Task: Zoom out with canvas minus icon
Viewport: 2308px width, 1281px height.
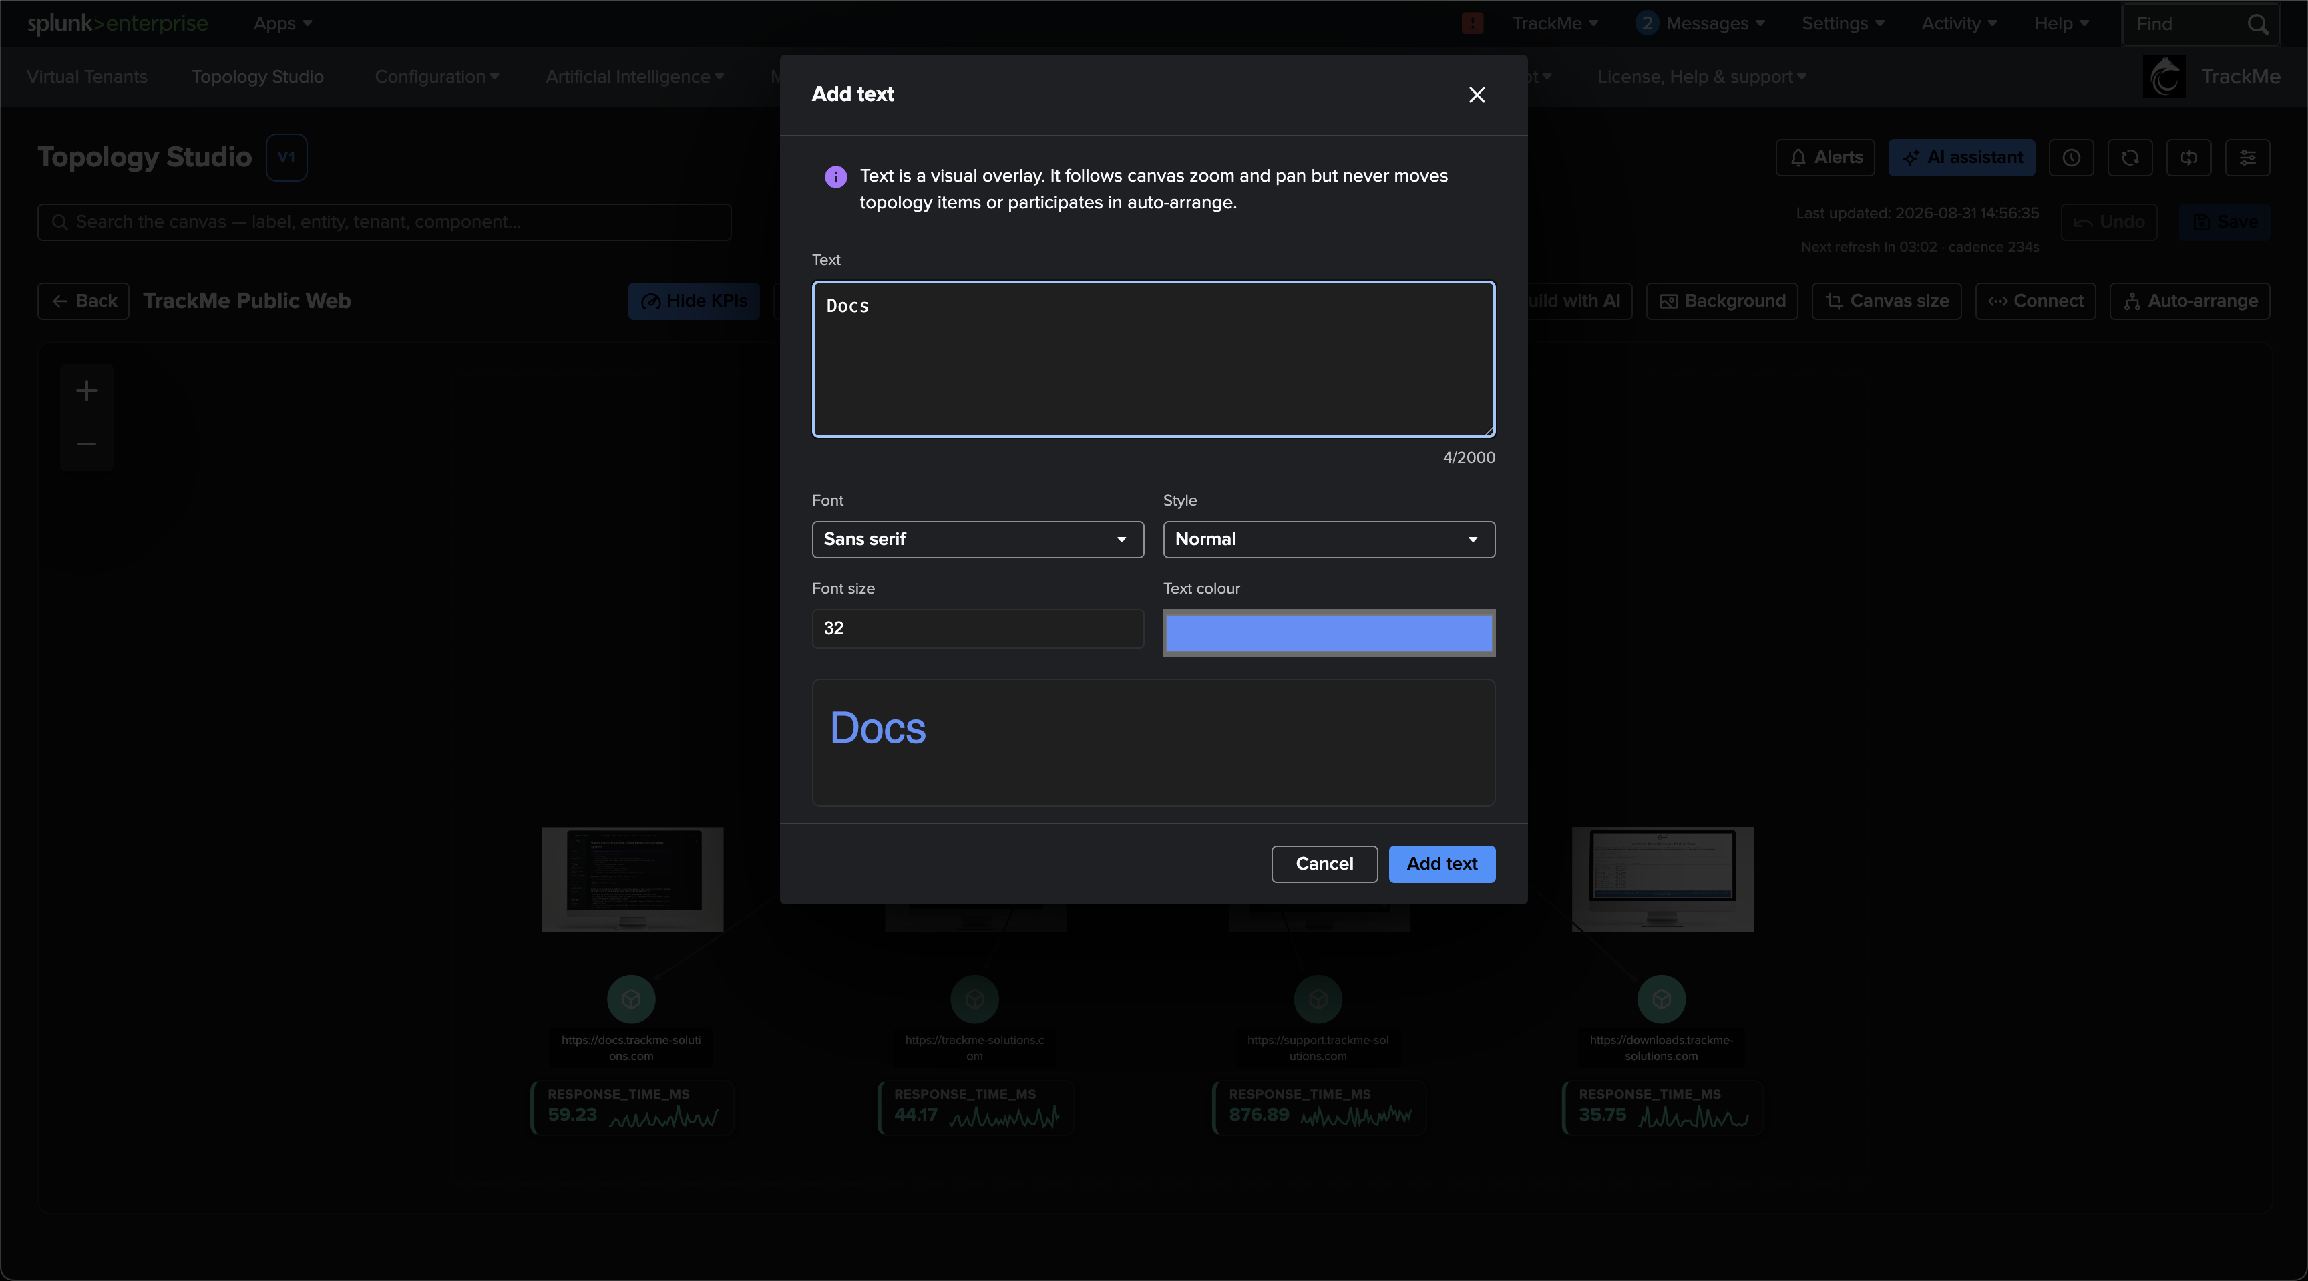Action: (x=86, y=443)
